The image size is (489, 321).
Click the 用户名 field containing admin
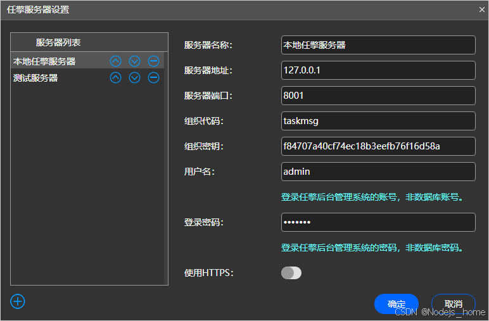[x=378, y=172]
